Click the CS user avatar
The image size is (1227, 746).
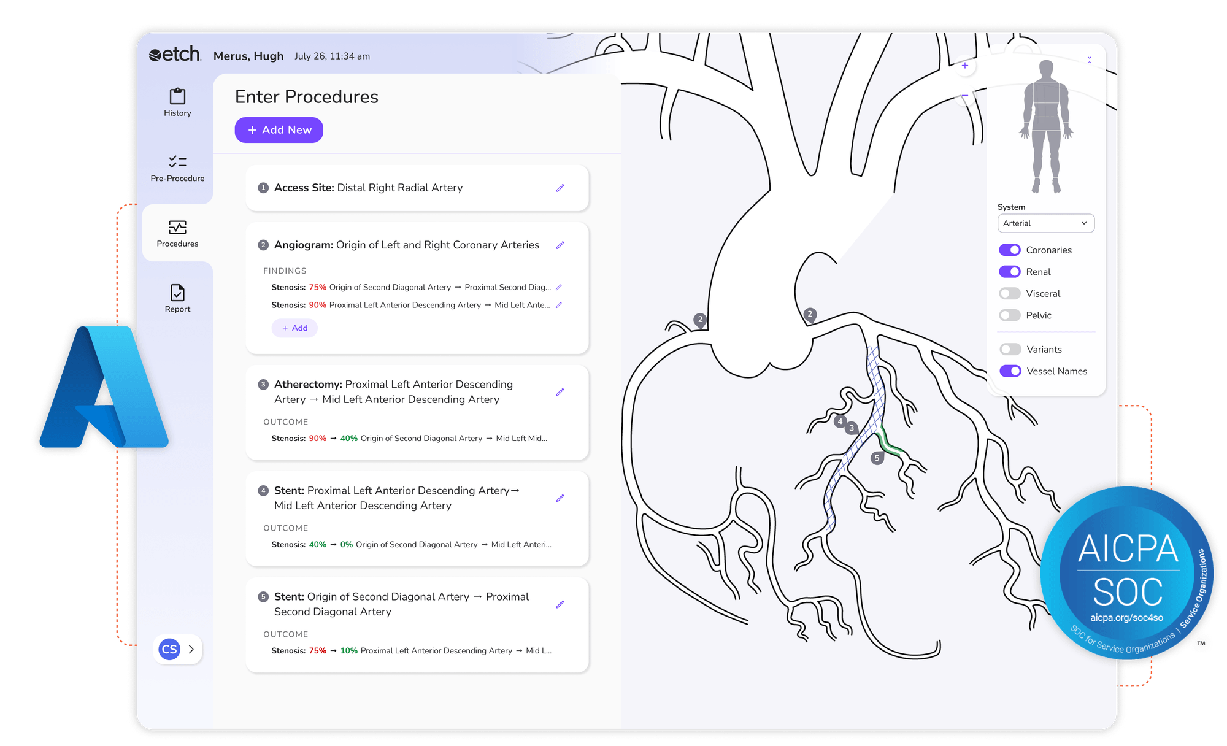tap(169, 649)
